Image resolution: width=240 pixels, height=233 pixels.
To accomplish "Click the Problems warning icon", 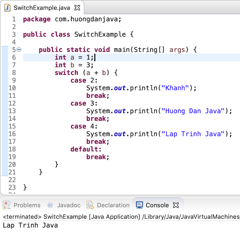I will point(7,205).
